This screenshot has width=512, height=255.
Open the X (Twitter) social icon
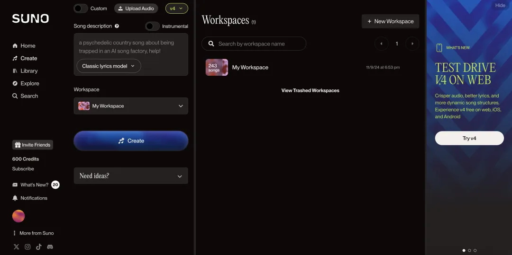pos(17,246)
